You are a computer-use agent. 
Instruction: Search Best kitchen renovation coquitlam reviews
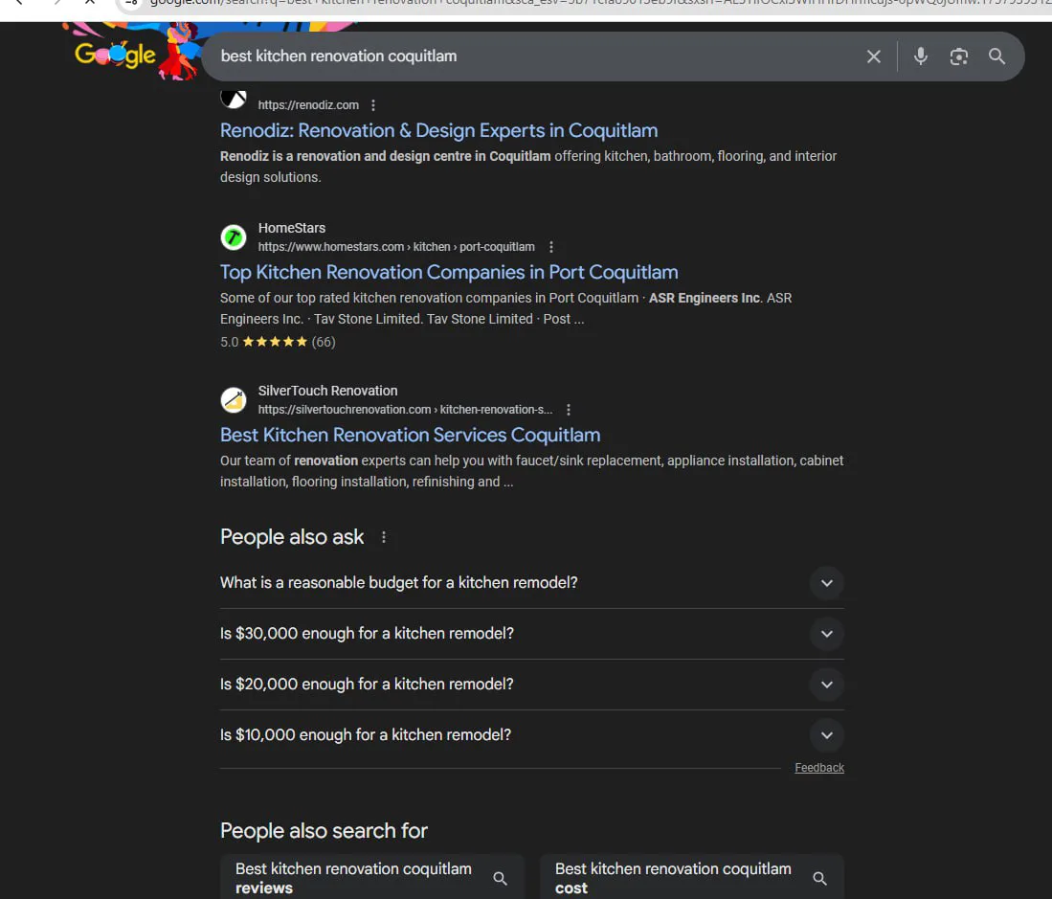[x=371, y=878]
